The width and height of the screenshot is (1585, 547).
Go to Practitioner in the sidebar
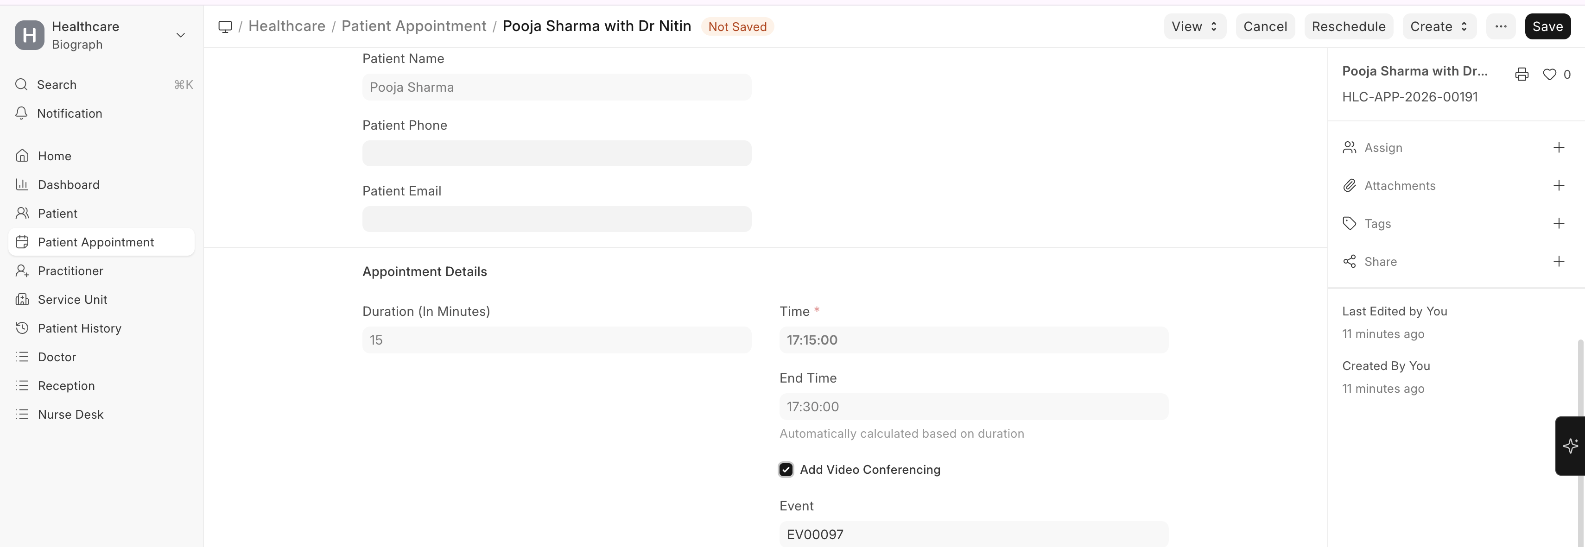point(70,271)
